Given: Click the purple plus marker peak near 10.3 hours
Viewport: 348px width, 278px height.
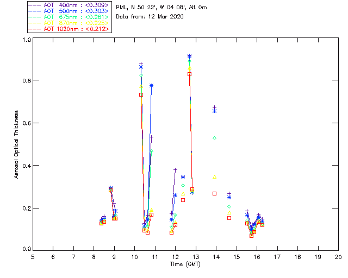Looking at the screenshot, I should pos(141,64).
